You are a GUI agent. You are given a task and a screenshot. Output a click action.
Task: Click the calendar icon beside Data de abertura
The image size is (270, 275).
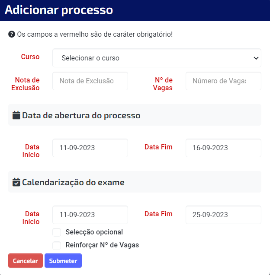click(16, 115)
